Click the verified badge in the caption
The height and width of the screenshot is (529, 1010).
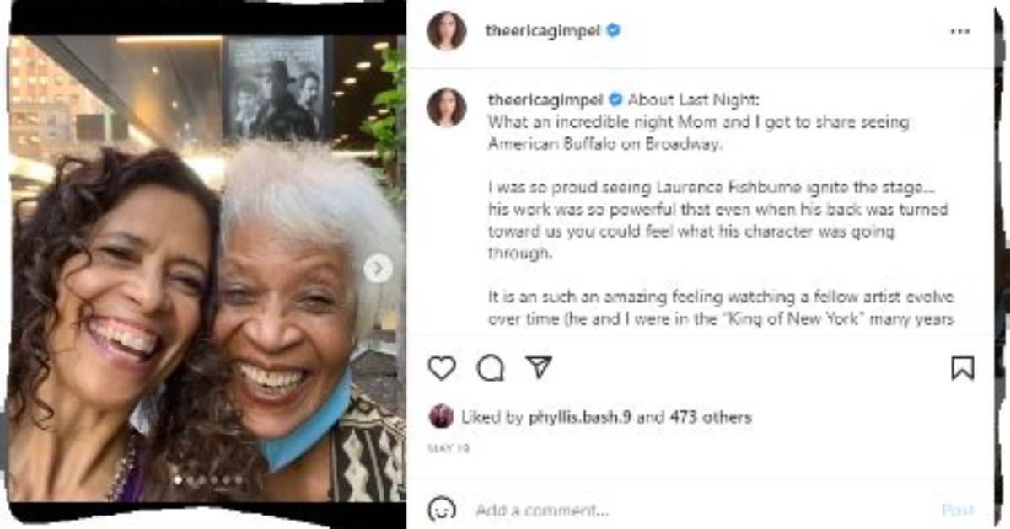[615, 99]
